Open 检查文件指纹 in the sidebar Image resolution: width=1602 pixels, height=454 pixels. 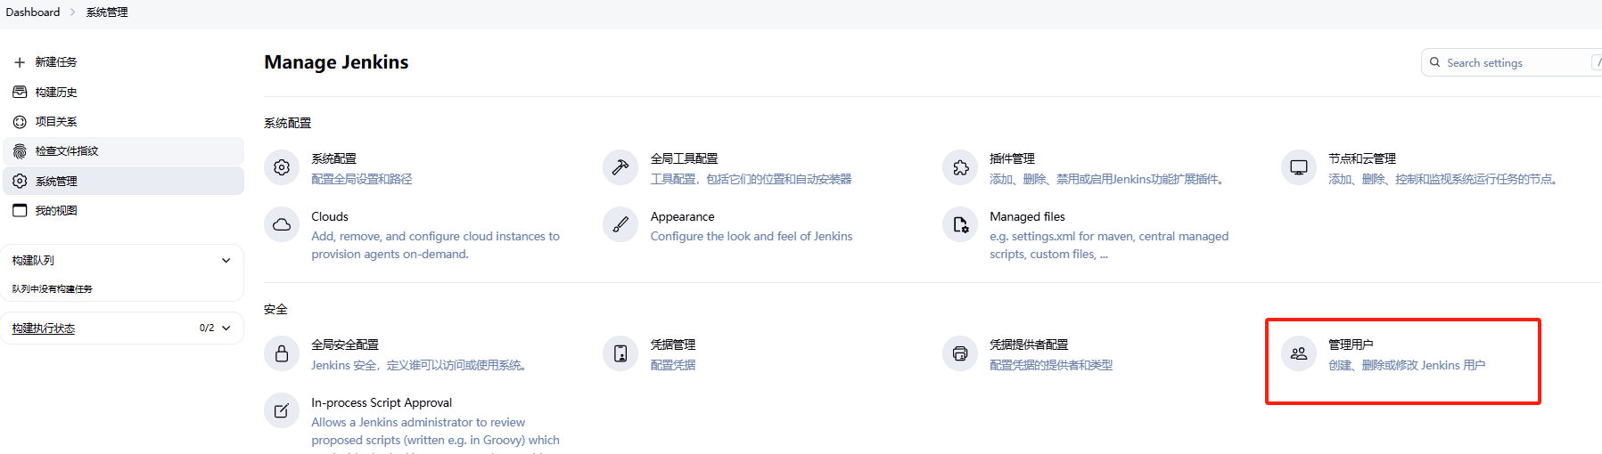(x=123, y=151)
